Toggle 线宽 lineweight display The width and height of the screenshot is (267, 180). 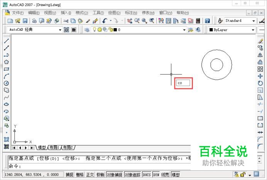[165, 175]
